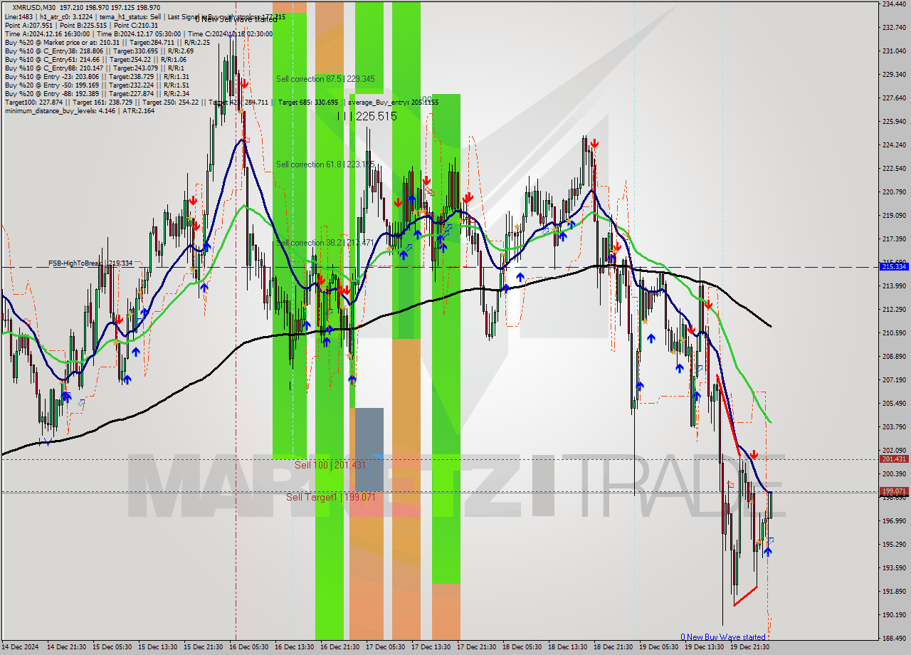
Task: Click the red 201.431 price tag
Action: (x=894, y=459)
